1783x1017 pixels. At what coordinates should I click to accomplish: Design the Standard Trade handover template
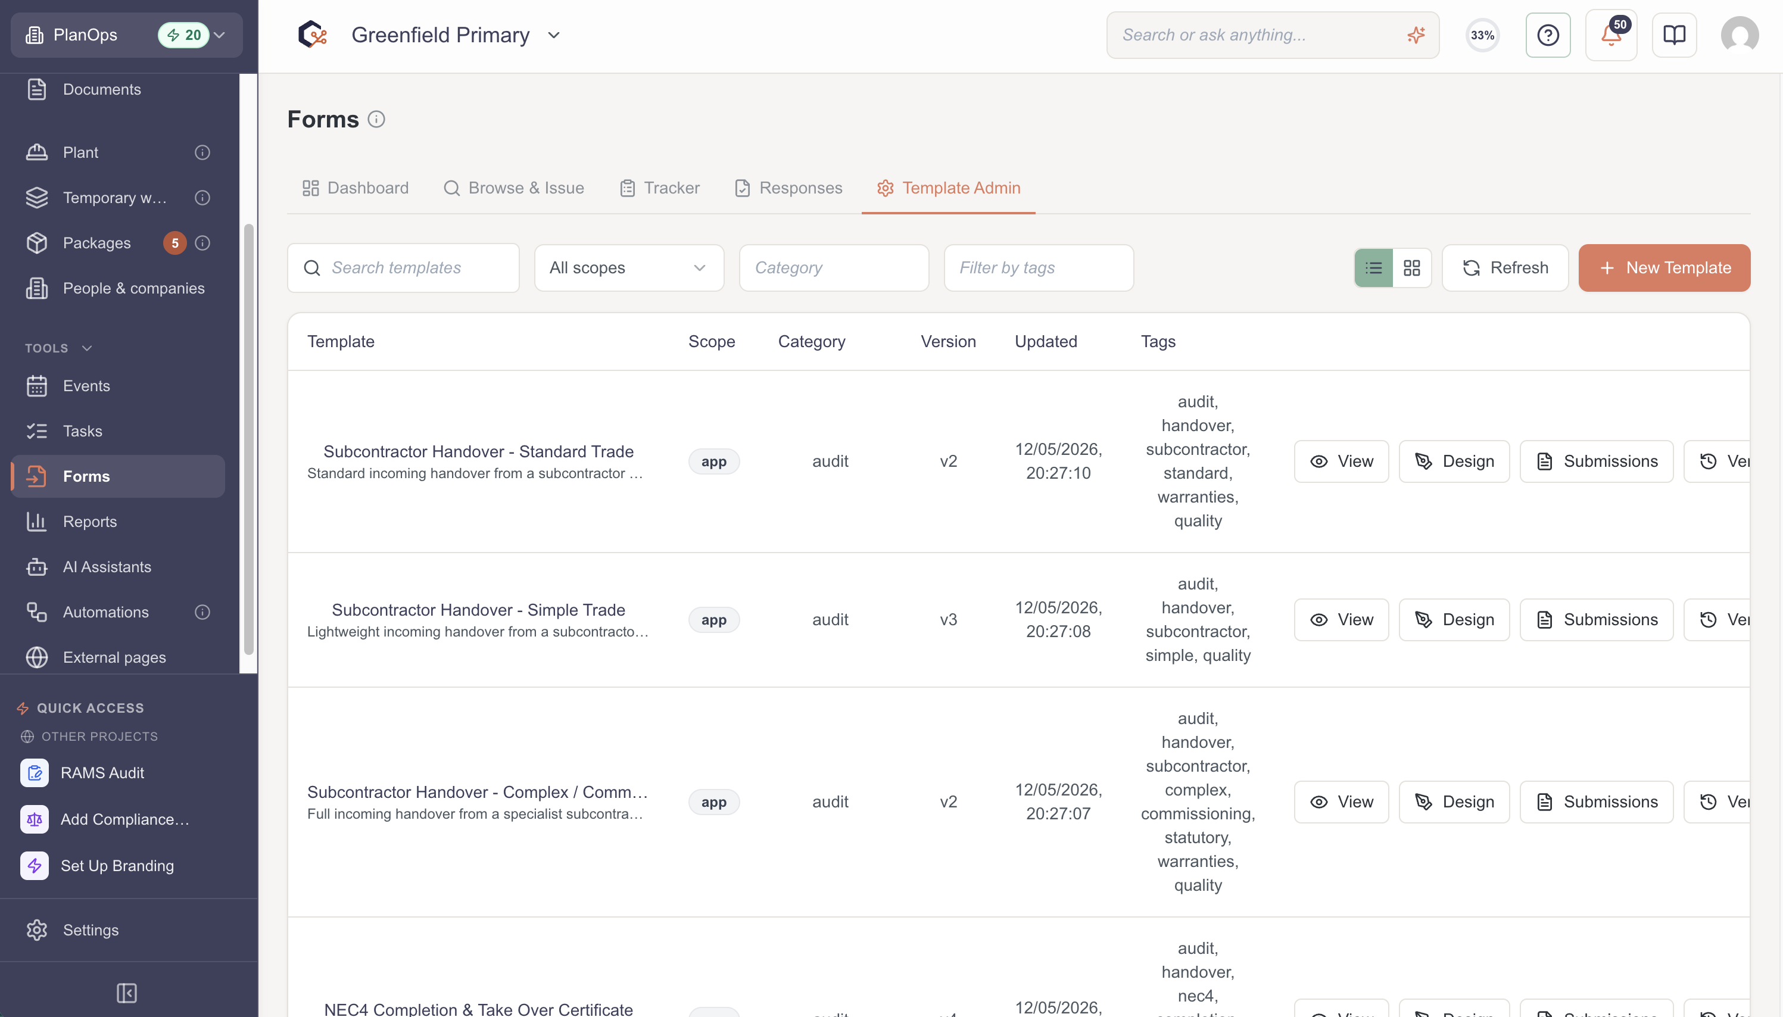tap(1454, 461)
